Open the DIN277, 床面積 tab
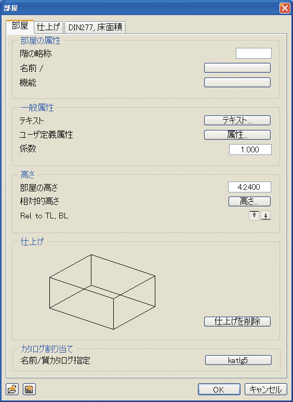Viewport: 293px width, 402px height. pyautogui.click(x=95, y=27)
